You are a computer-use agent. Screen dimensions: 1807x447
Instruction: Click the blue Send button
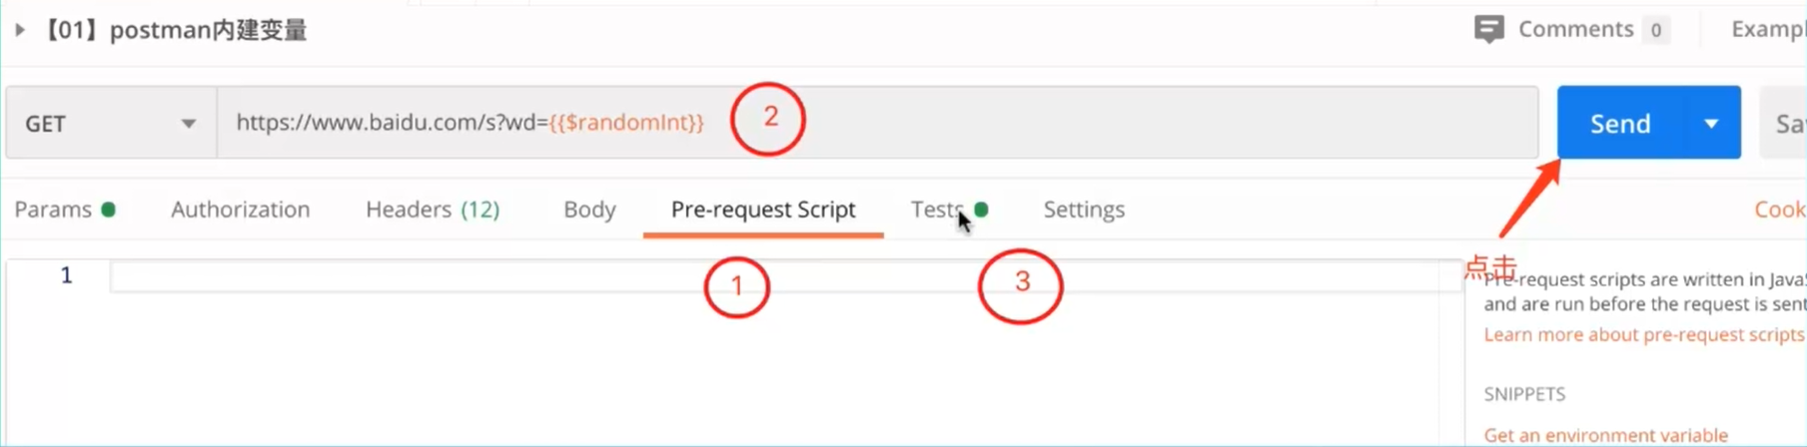click(x=1619, y=123)
